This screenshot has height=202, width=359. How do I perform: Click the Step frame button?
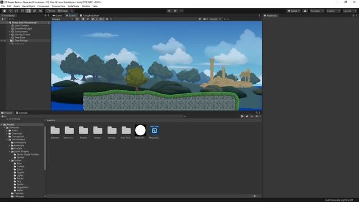pyautogui.click(x=182, y=11)
